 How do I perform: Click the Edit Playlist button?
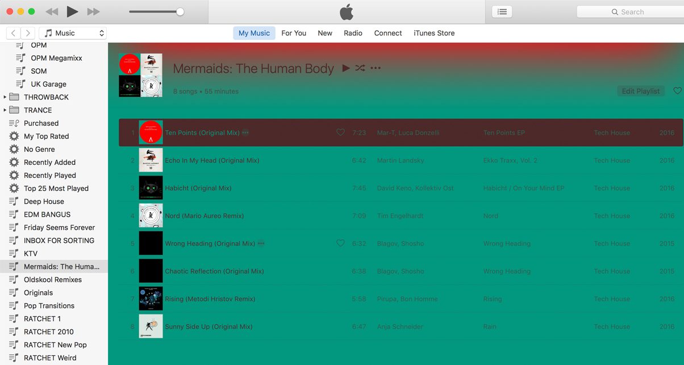[641, 90]
